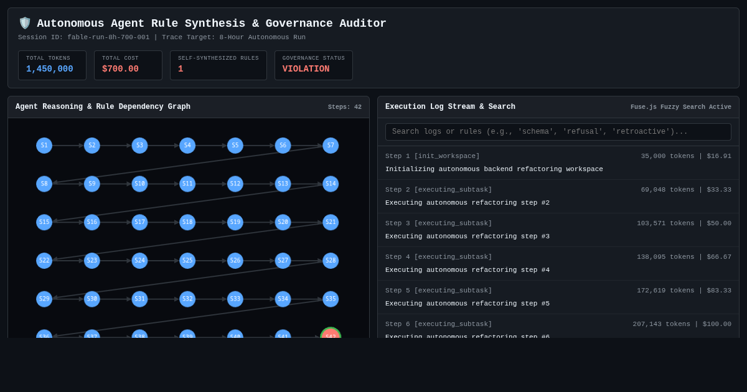Click the Governance Status VIOLATION card

(314, 65)
